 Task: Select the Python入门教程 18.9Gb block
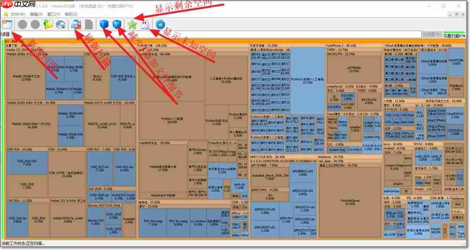tap(172, 120)
